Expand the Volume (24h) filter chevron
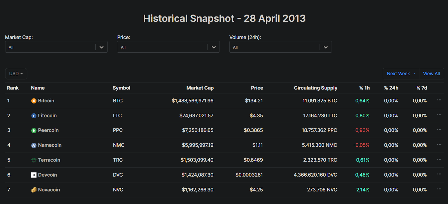The image size is (448, 204). (x=326, y=47)
